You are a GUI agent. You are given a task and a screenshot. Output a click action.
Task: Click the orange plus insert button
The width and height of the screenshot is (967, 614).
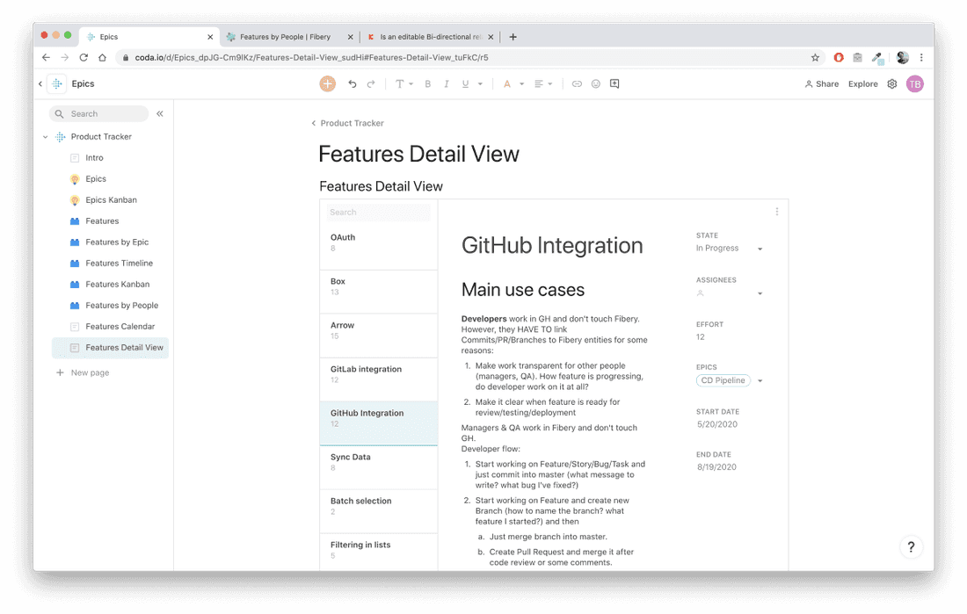(x=327, y=83)
